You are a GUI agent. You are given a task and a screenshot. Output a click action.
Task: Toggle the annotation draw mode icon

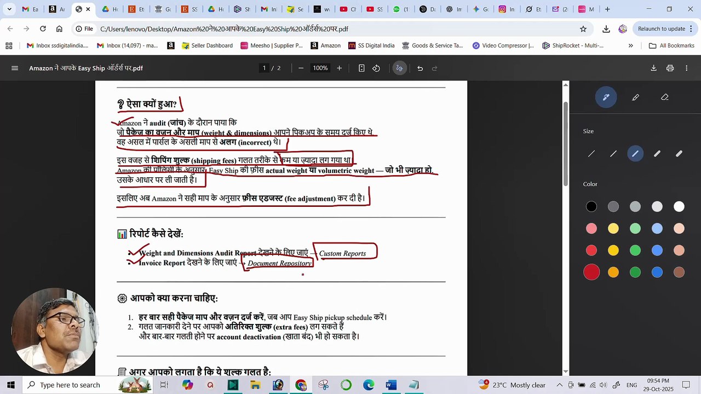coord(399,68)
